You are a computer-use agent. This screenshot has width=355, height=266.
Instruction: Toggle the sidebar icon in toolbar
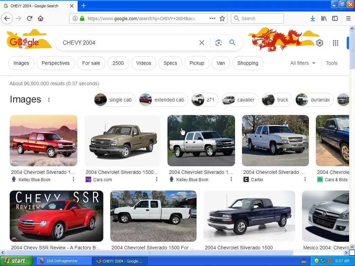tap(335, 18)
